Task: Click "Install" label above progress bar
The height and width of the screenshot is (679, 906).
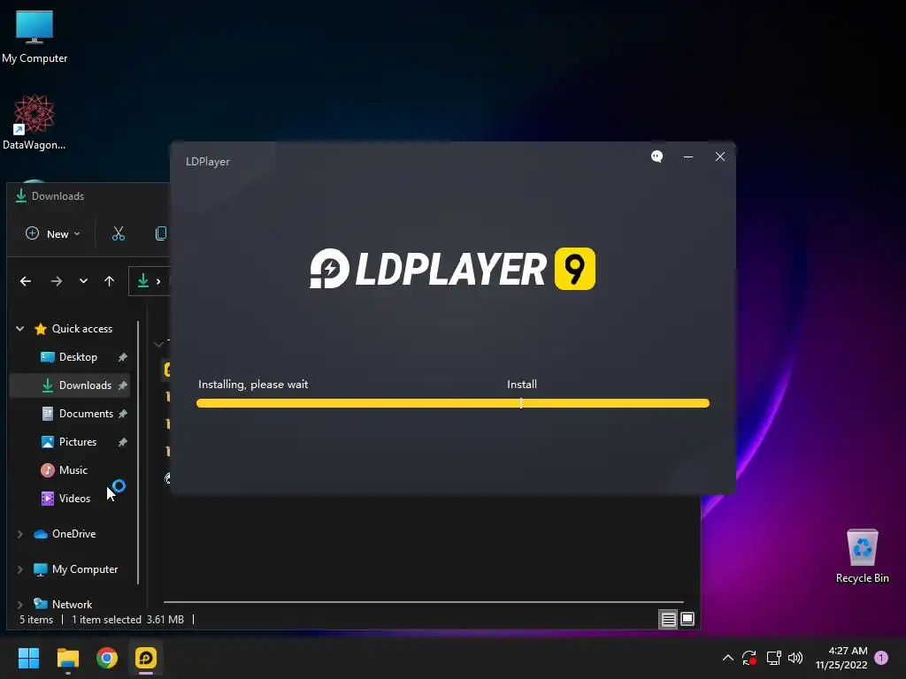Action: coord(522,385)
